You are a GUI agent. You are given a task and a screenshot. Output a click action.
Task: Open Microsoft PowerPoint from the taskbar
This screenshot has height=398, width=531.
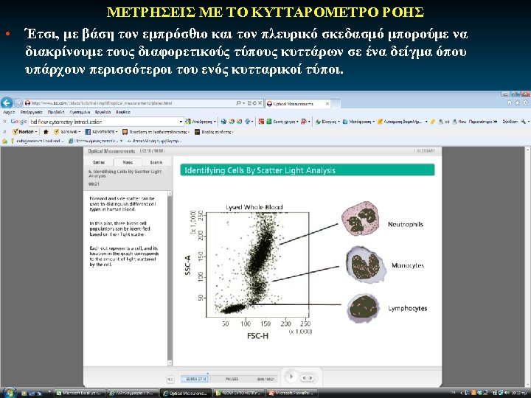tap(292, 393)
